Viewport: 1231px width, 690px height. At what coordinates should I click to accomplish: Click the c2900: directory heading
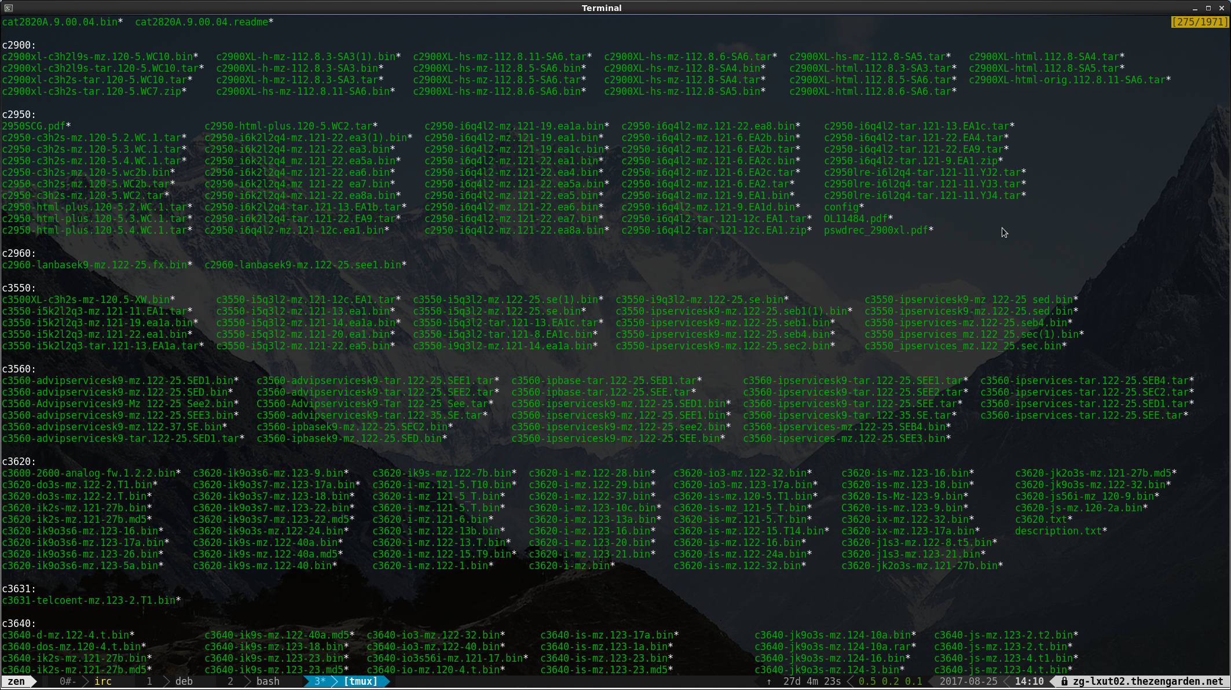(19, 45)
